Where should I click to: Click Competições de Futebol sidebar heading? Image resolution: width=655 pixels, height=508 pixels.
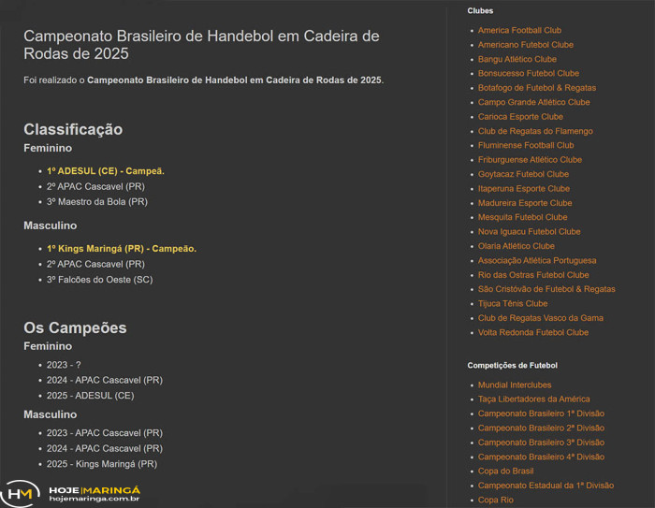(512, 365)
